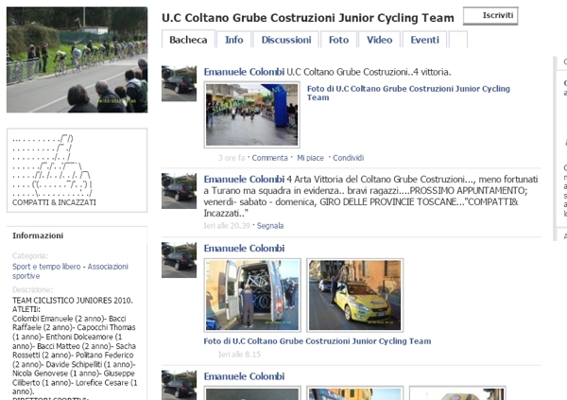Open the Discussioni tab
Image resolution: width=567 pixels, height=400 pixels.
pos(286,40)
